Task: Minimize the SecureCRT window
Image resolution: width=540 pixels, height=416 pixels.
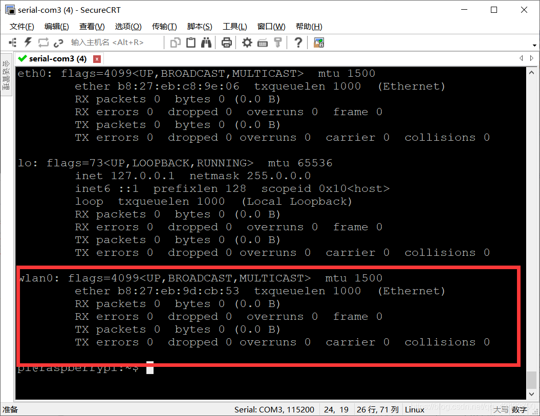Action: coord(464,10)
